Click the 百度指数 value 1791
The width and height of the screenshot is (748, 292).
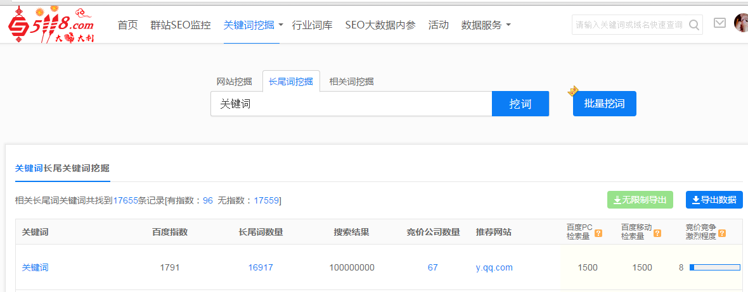pyautogui.click(x=170, y=268)
